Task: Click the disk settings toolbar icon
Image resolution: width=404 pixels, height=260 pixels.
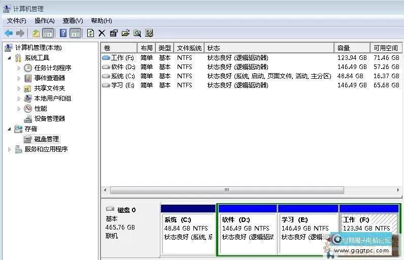Action: tap(149, 33)
